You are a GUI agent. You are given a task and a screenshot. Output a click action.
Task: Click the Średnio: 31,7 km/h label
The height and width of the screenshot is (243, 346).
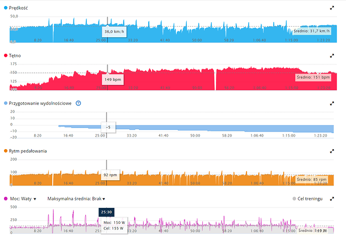click(x=311, y=31)
